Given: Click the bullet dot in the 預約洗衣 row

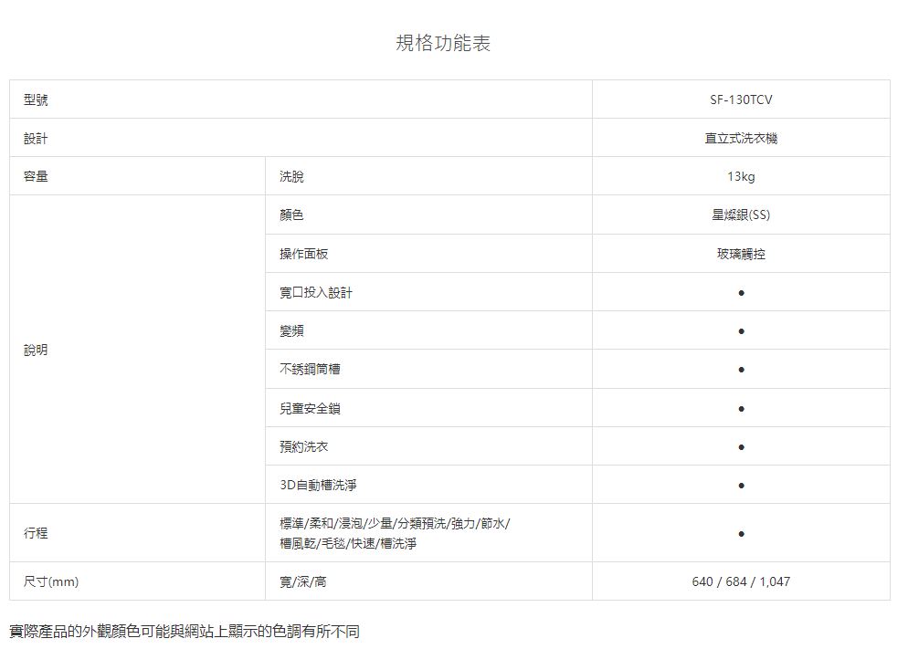Looking at the screenshot, I should coord(741,447).
